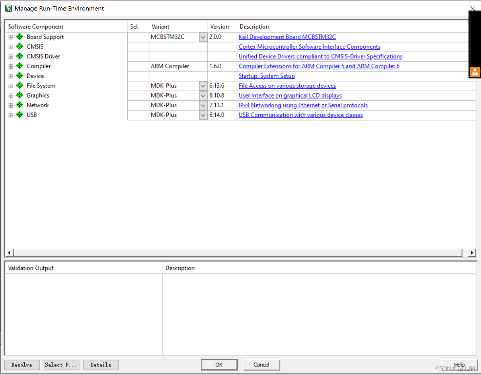Open Unified Device Drivers description link
The width and height of the screenshot is (481, 375).
320,57
